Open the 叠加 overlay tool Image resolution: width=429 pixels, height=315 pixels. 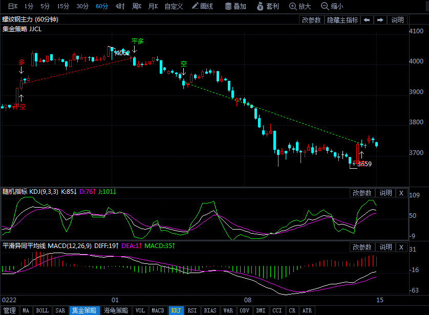[235, 6]
